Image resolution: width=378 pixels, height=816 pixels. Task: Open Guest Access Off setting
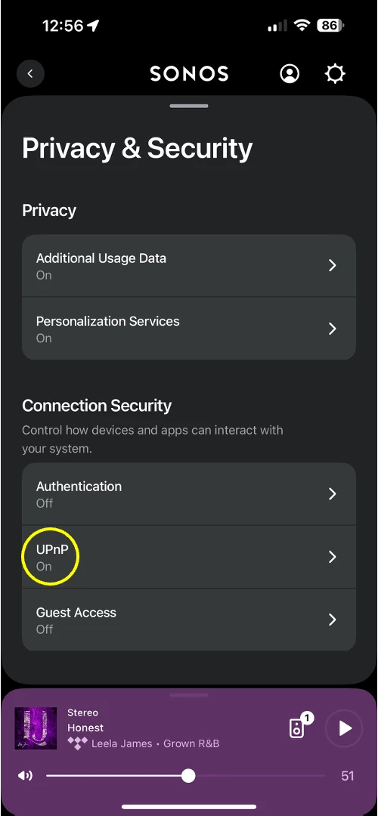point(189,620)
